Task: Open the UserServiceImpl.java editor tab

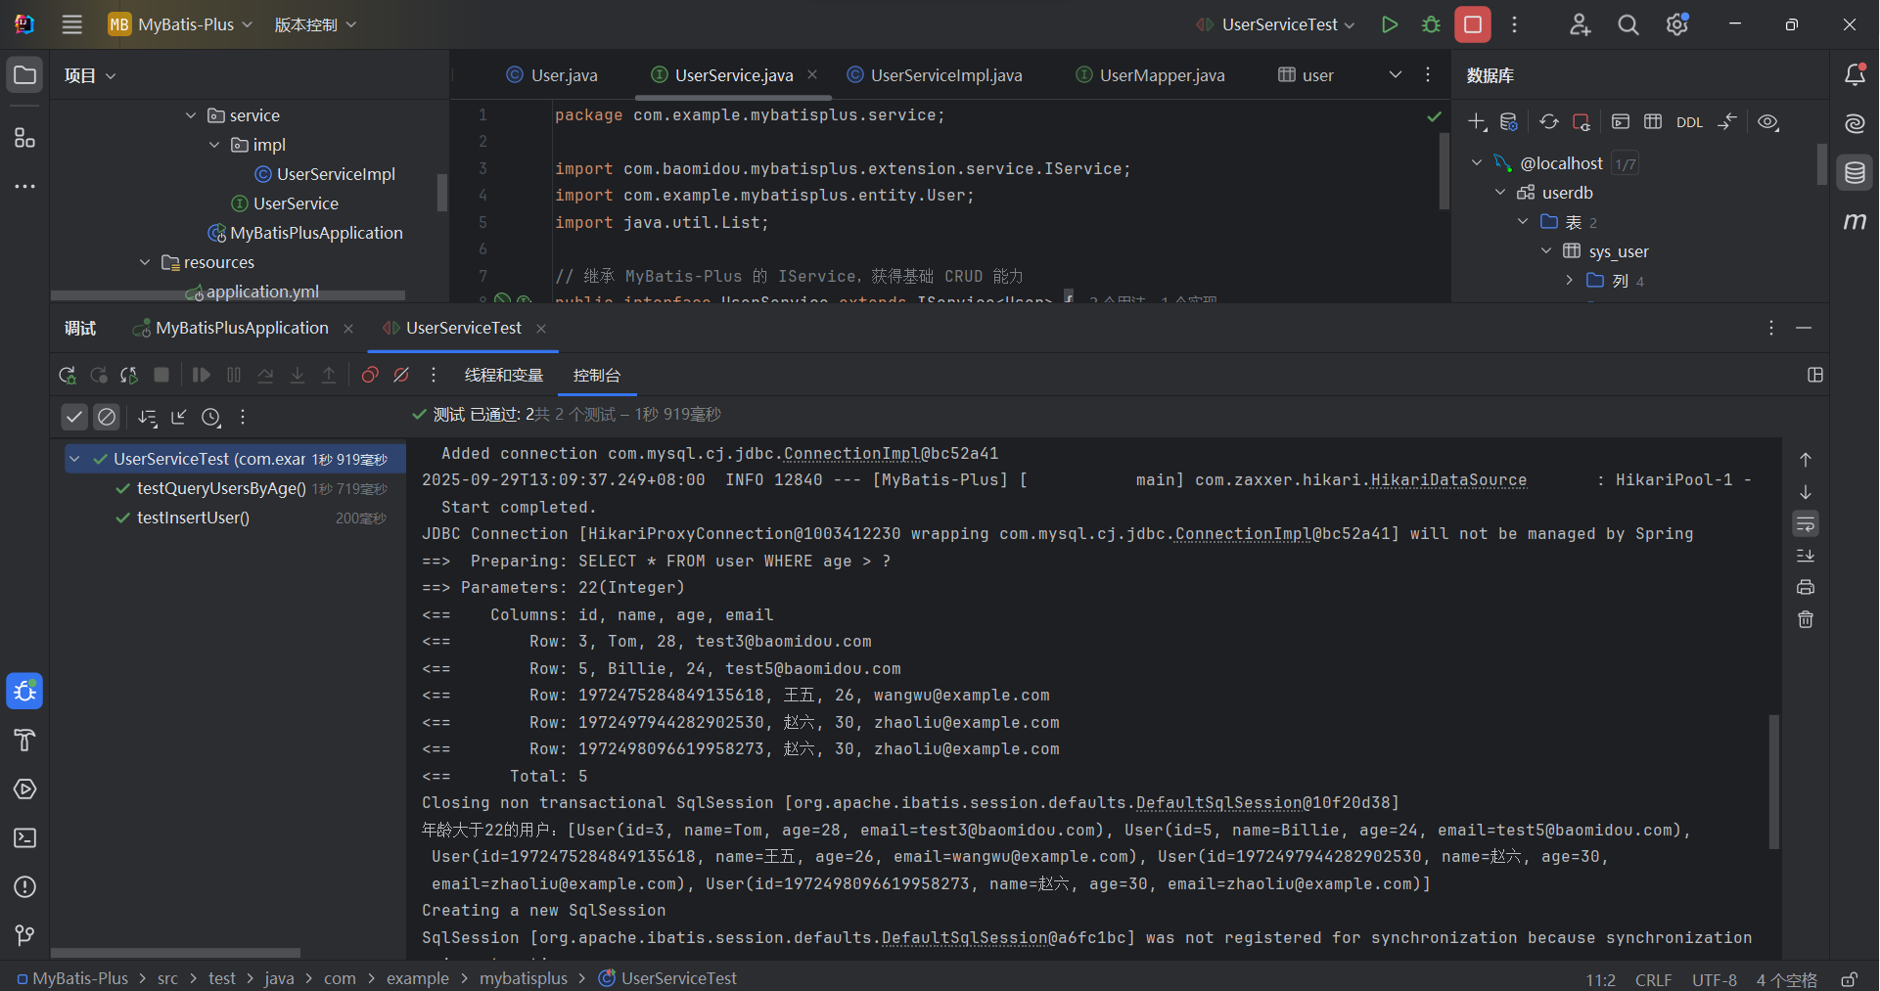Action: point(945,75)
